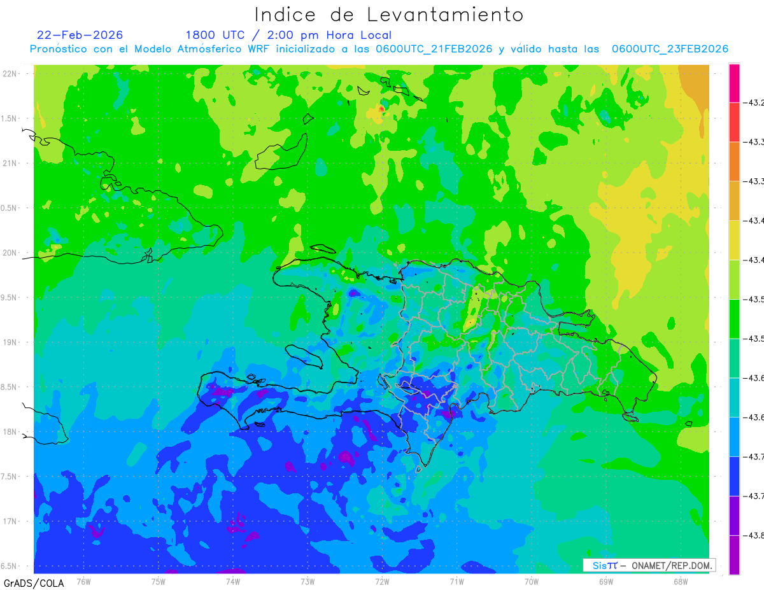Pick the cyan legend swatch

[734, 397]
